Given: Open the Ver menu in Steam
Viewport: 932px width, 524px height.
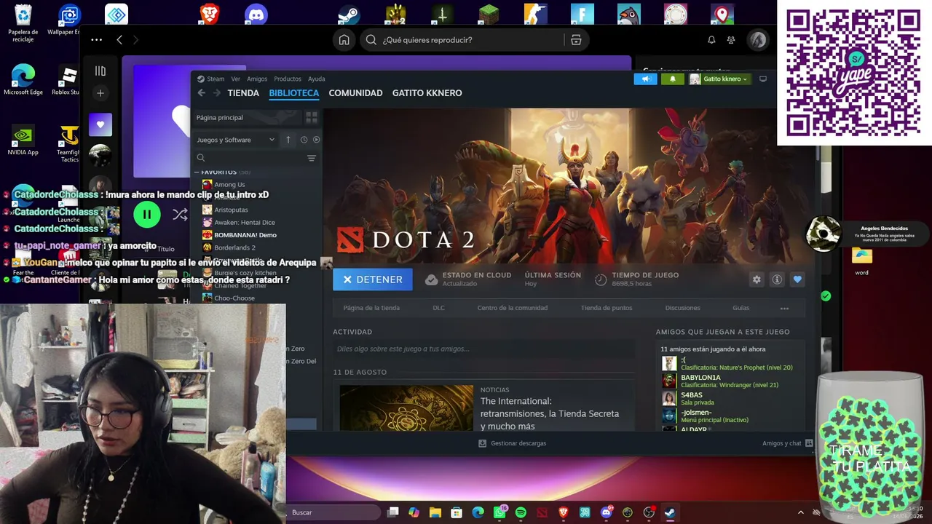Looking at the screenshot, I should click(235, 79).
